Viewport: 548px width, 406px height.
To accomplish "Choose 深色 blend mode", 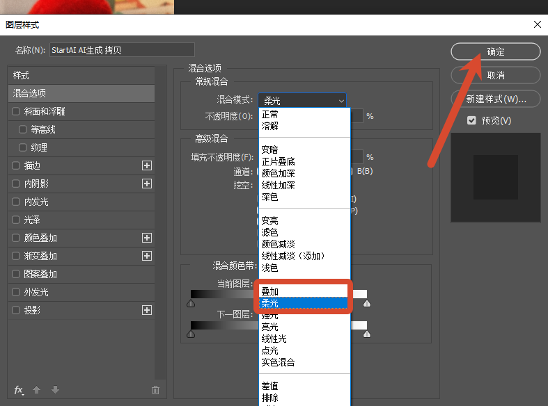I will point(304,197).
